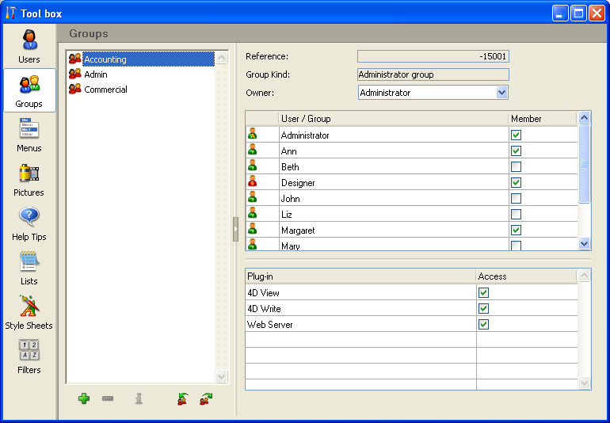610x423 pixels.
Task: Open the Filters page
Action: 29,356
